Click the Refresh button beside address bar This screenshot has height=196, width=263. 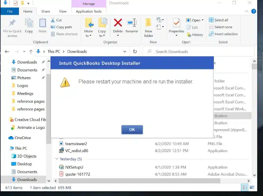click(135, 51)
